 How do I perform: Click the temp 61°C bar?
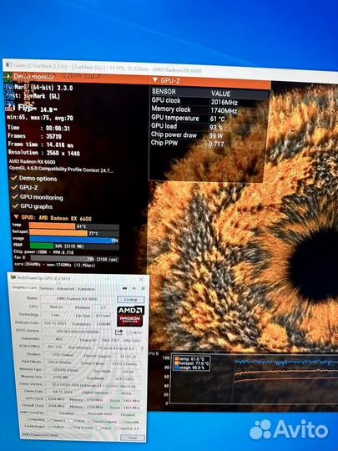click(74, 226)
